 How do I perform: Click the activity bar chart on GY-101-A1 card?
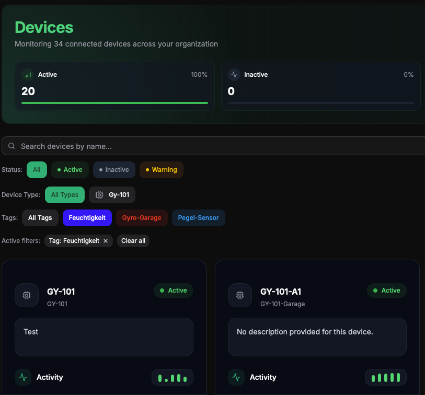386,377
